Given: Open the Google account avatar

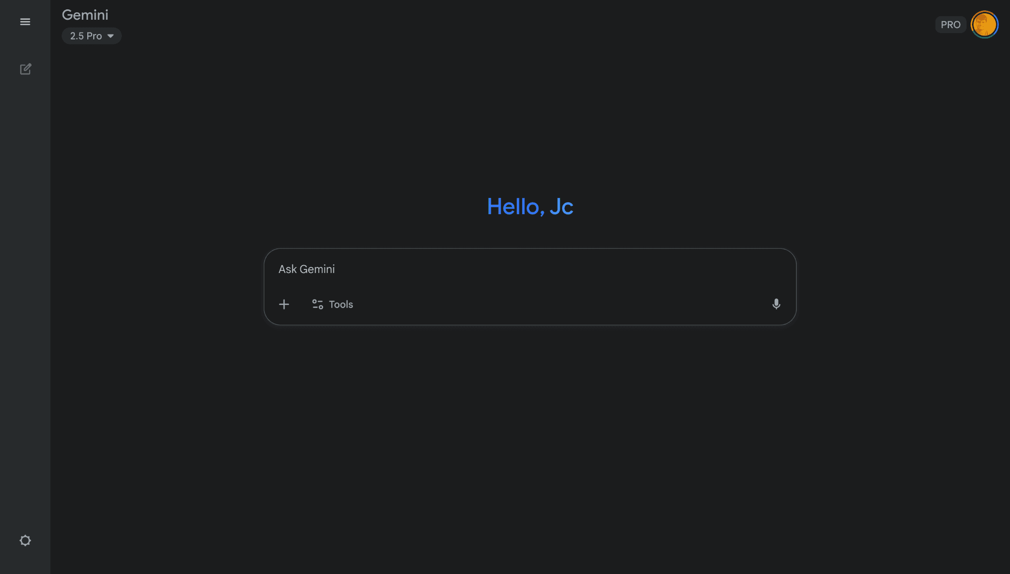Looking at the screenshot, I should (984, 24).
